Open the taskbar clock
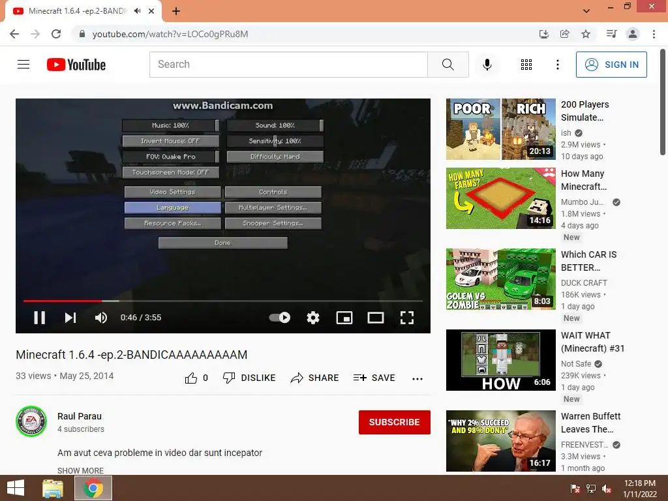Image resolution: width=668 pixels, height=501 pixels. point(640,489)
